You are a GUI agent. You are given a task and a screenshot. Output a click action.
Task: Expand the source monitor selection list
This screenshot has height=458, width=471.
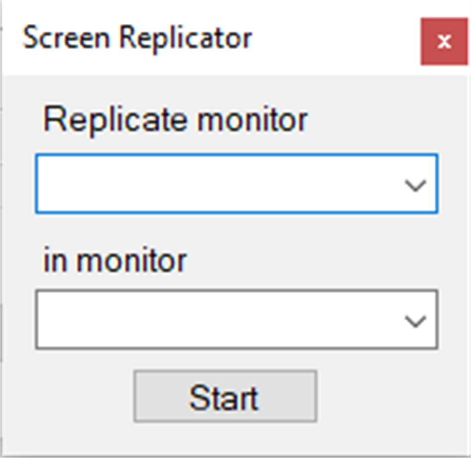click(x=415, y=186)
